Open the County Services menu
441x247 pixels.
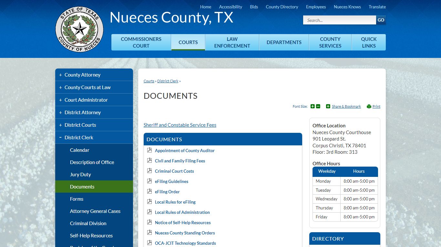click(x=330, y=42)
